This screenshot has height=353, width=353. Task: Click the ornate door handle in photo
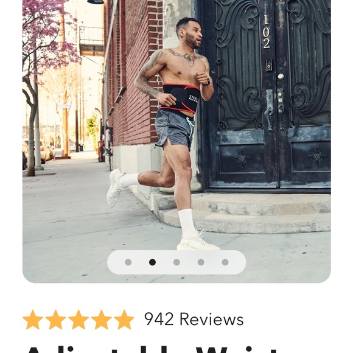click(x=269, y=109)
